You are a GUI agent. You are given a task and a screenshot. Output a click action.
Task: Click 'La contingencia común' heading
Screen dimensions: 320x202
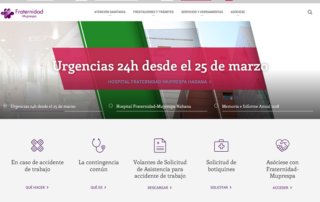(x=99, y=166)
